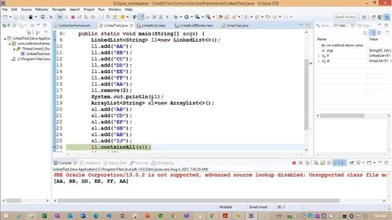The height and width of the screenshot is (220, 392).
Task: Switch to the ArrayTest.java editor tab
Action: 235,26
